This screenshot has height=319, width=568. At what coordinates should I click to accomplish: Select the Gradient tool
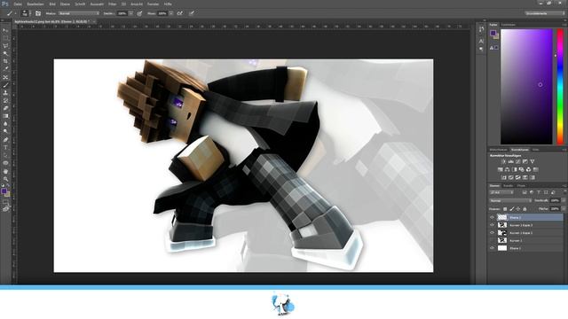(5, 116)
